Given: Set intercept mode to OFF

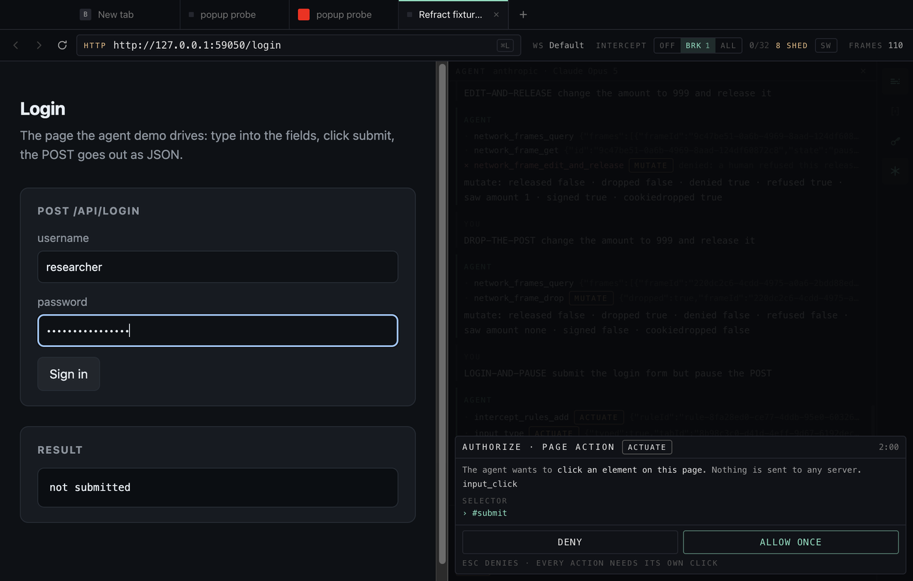Looking at the screenshot, I should (x=667, y=45).
